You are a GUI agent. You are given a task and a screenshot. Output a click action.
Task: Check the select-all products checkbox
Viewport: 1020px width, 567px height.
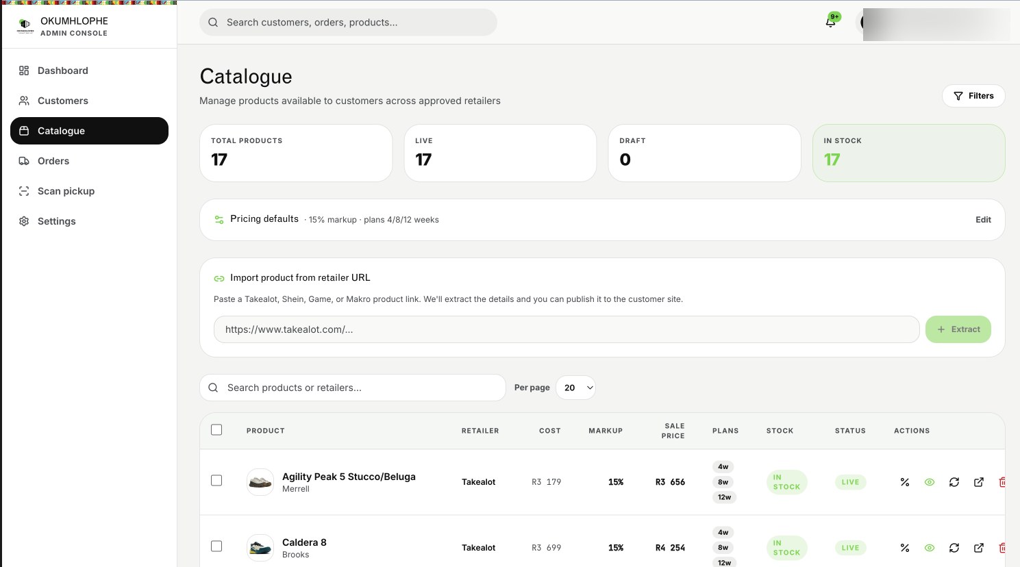pyautogui.click(x=216, y=430)
